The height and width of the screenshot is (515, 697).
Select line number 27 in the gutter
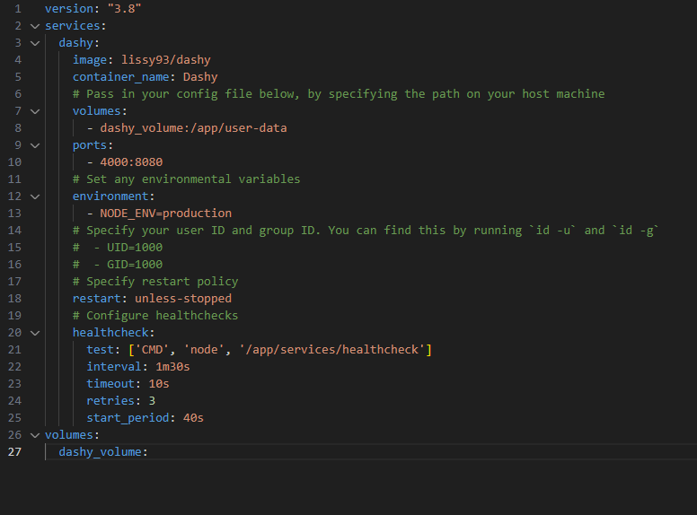pyautogui.click(x=14, y=452)
